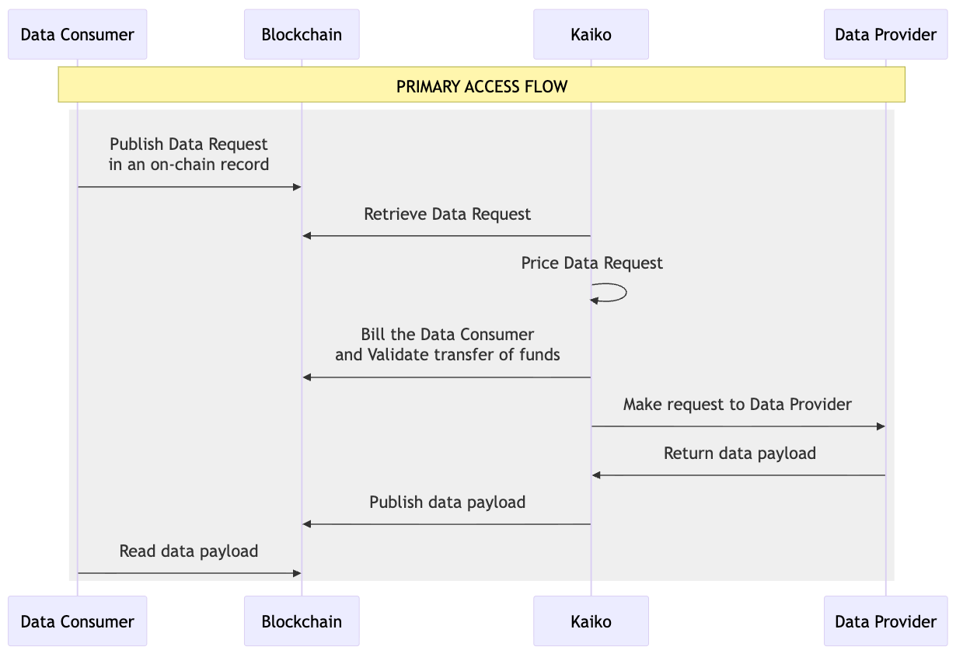Click the Retrieve Data Request message label
956x657 pixels.
click(x=447, y=214)
